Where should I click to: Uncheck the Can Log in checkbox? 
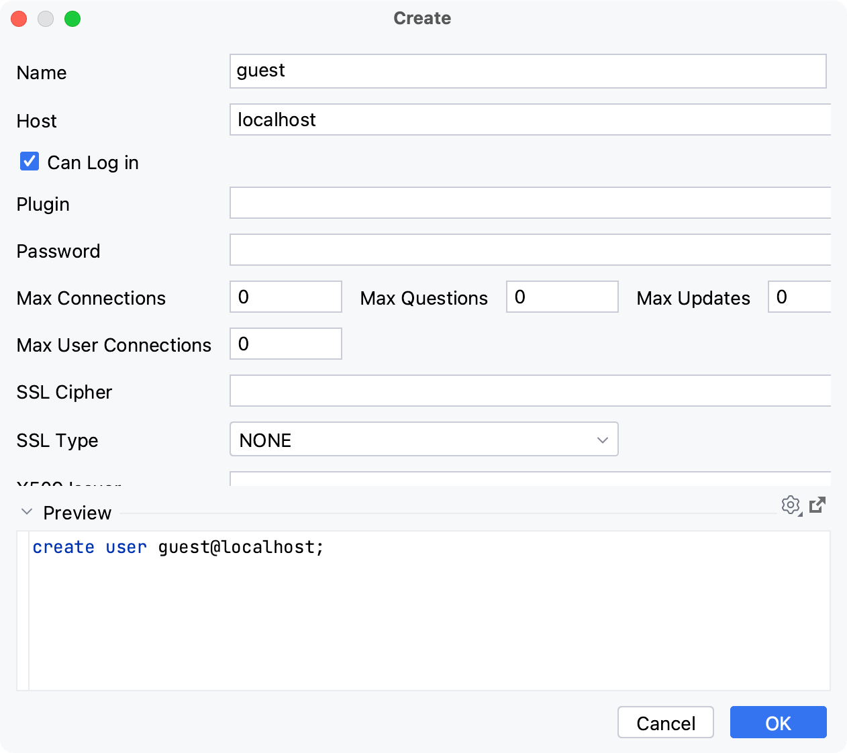29,161
